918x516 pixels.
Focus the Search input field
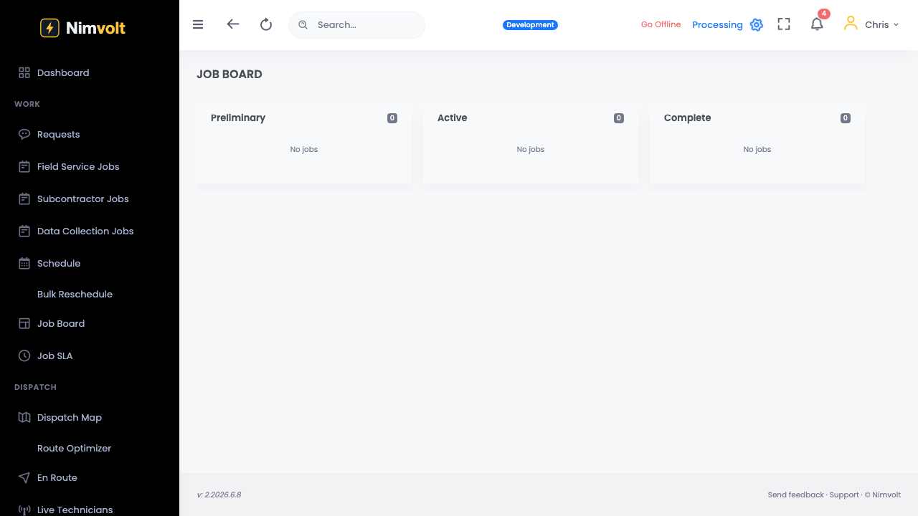pos(356,24)
